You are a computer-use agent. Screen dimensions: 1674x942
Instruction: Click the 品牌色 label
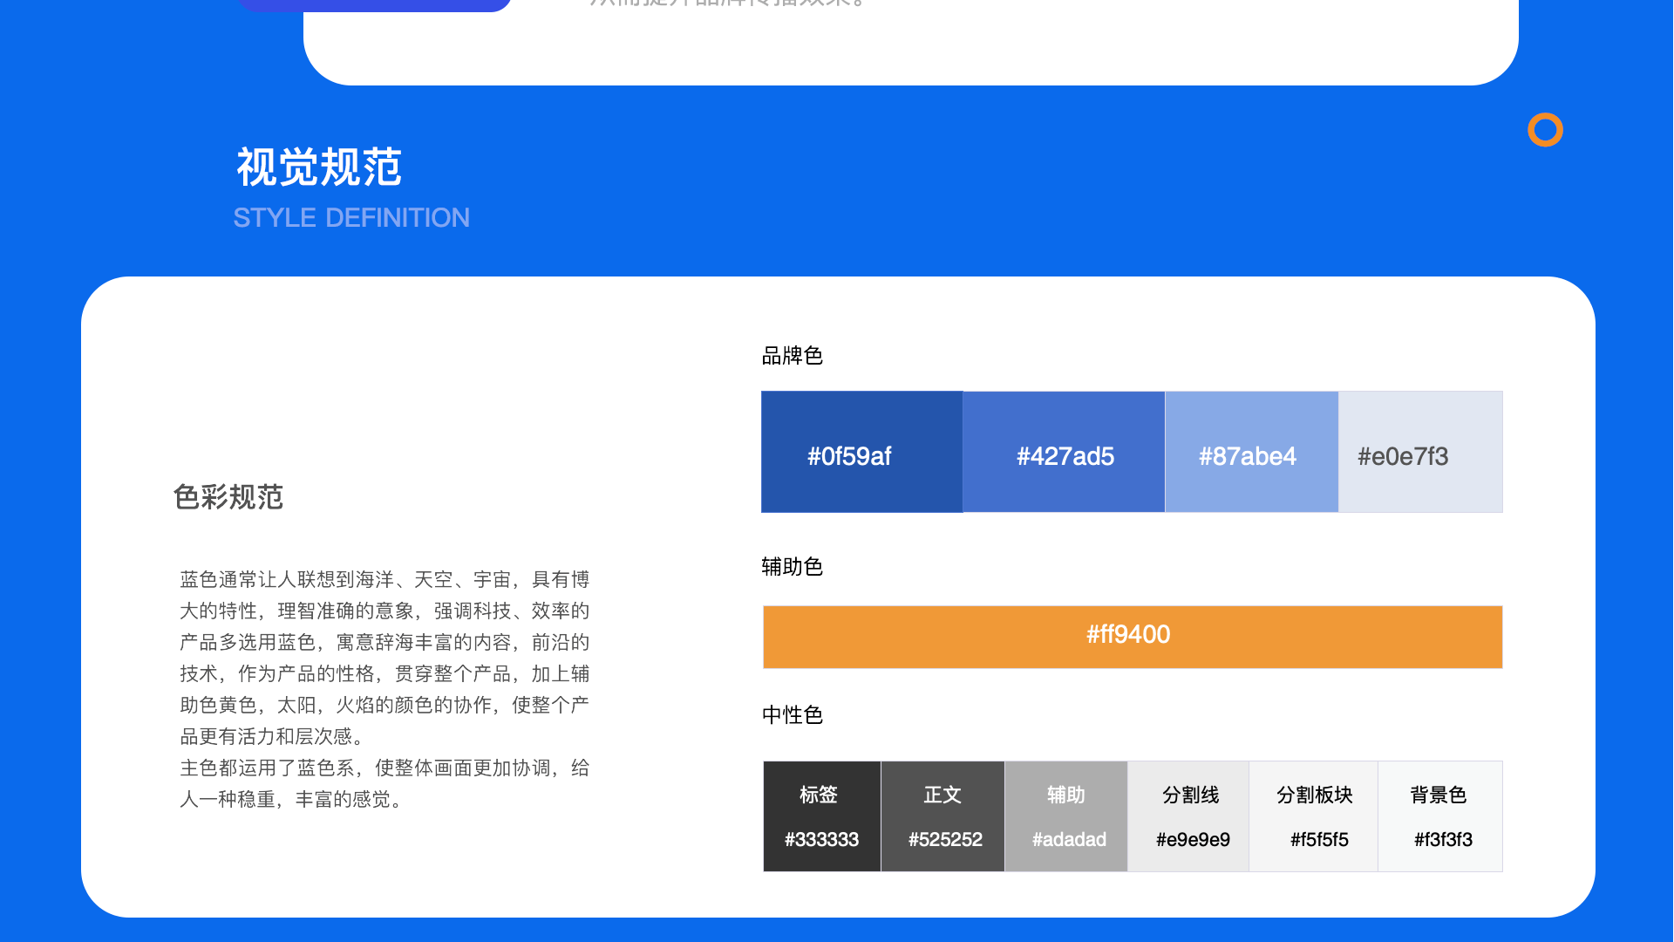coord(792,356)
